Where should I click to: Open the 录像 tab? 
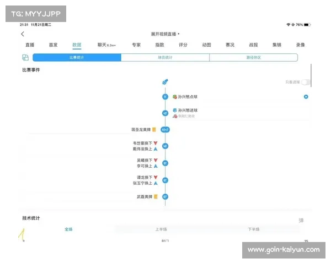coord(300,45)
